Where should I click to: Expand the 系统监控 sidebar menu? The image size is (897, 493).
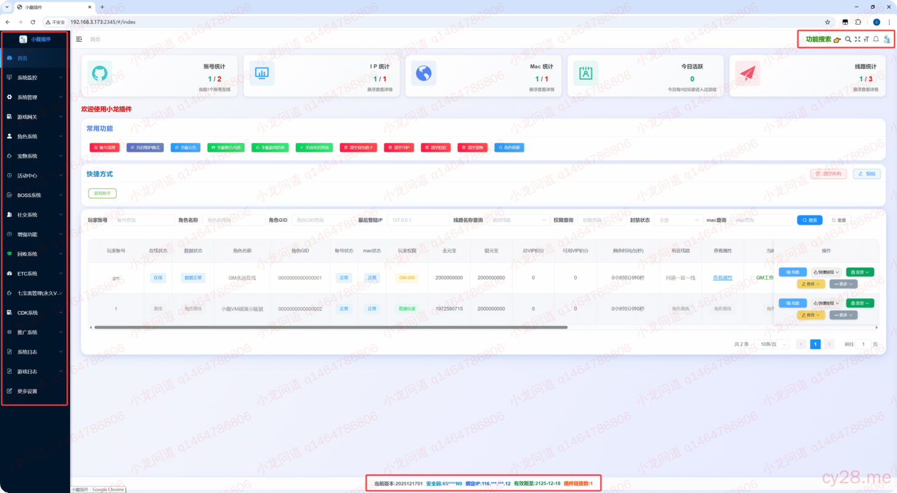tap(35, 78)
